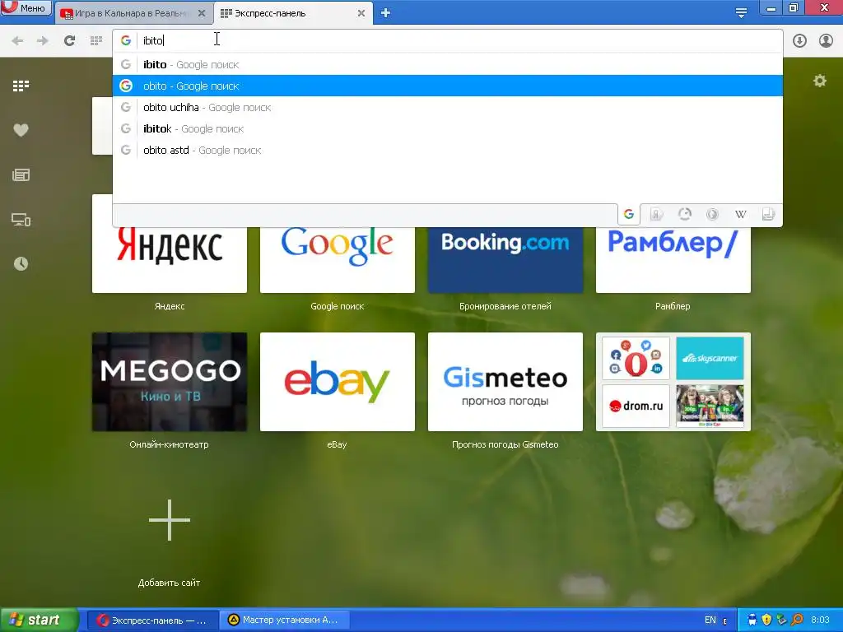
Task: Open the Gismeteo speed dial tile
Action: (505, 382)
